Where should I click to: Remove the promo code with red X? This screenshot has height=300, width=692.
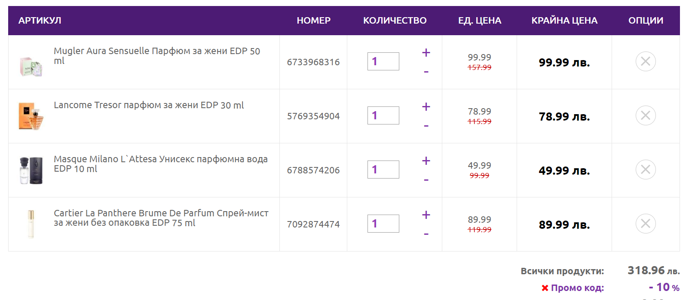[545, 288]
